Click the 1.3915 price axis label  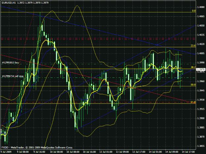click(201, 109)
